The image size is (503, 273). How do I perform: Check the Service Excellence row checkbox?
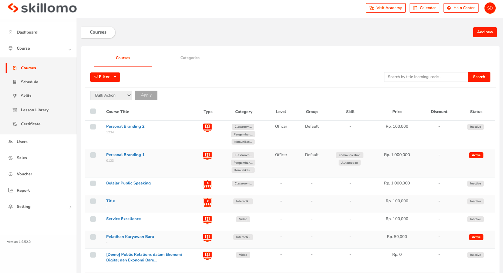(93, 219)
